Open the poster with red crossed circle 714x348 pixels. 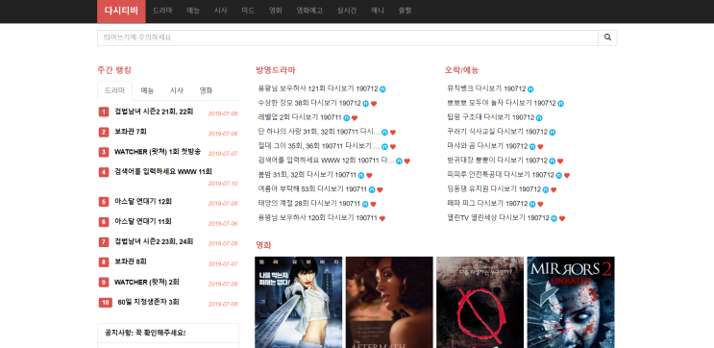(480, 302)
